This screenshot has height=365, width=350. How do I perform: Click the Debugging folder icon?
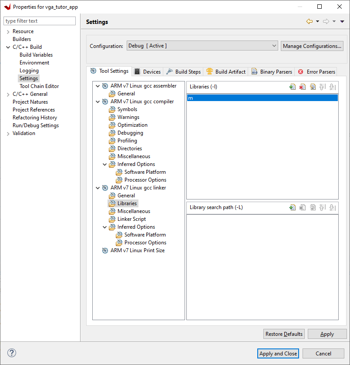112,133
